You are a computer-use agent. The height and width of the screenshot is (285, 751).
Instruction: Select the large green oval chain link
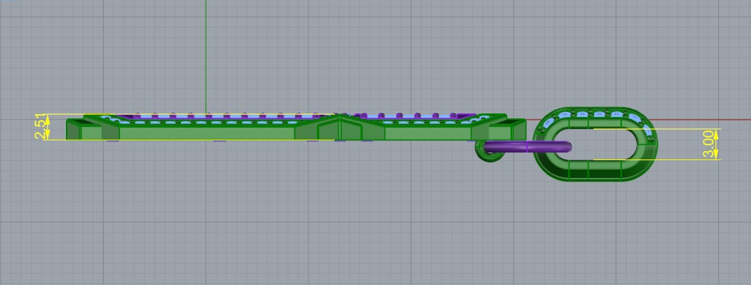click(x=595, y=144)
